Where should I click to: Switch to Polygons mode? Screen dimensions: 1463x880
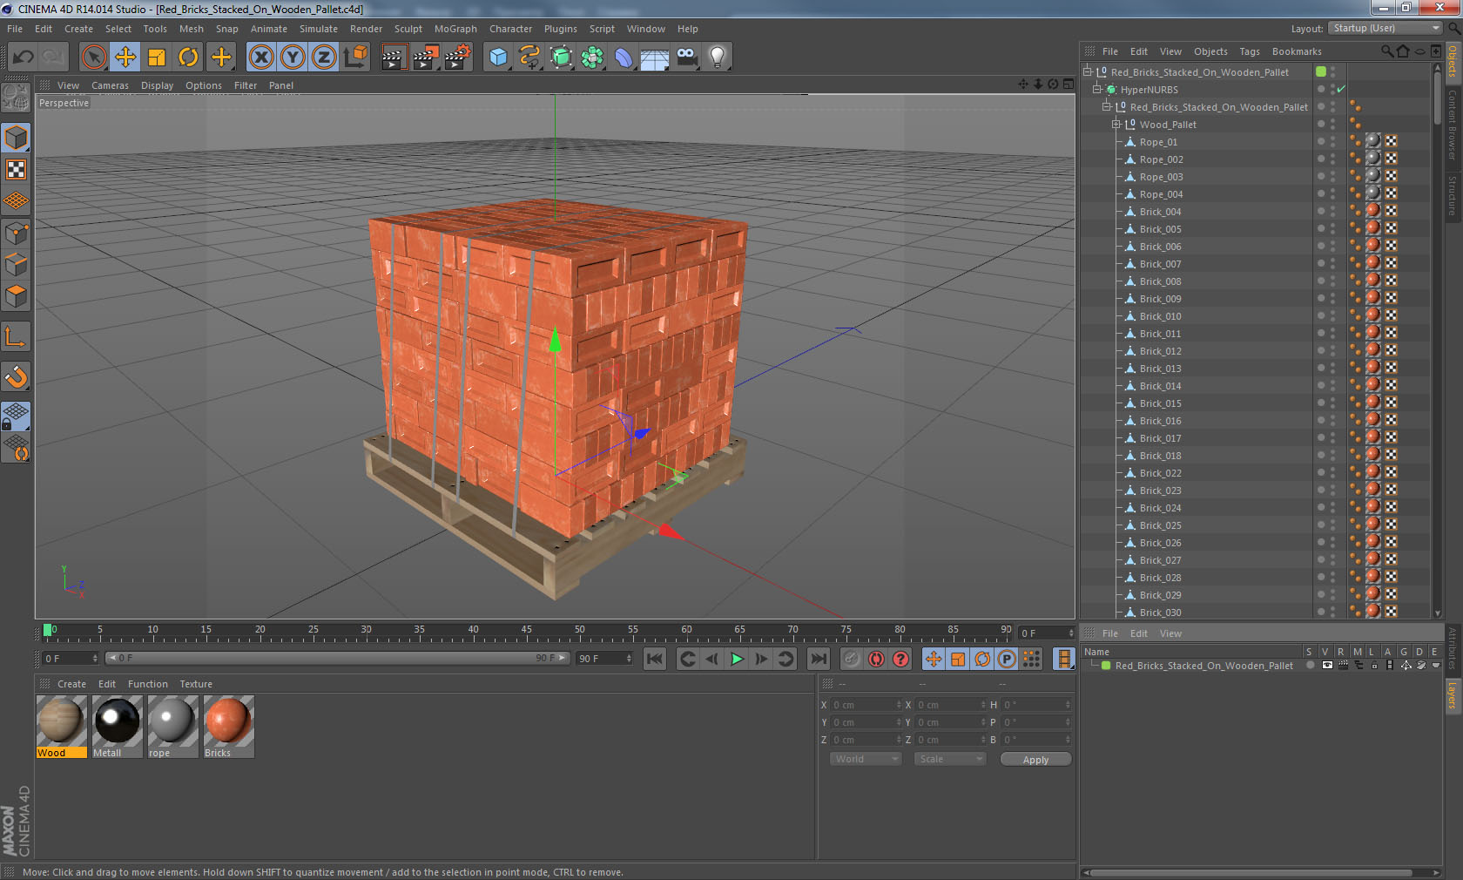coord(17,296)
